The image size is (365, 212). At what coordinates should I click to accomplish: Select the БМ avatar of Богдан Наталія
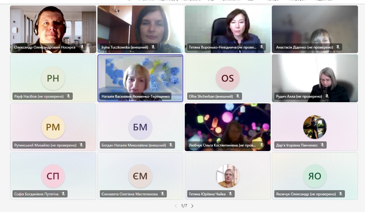tap(140, 127)
